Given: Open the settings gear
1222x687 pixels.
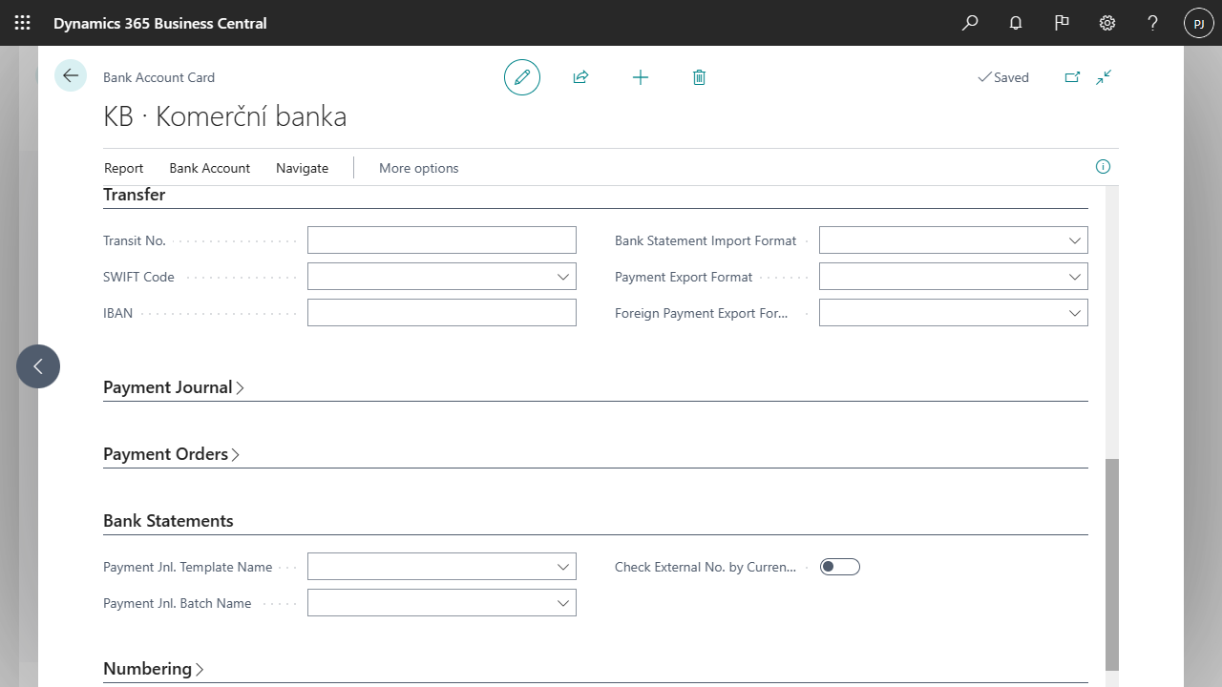Looking at the screenshot, I should [1106, 22].
